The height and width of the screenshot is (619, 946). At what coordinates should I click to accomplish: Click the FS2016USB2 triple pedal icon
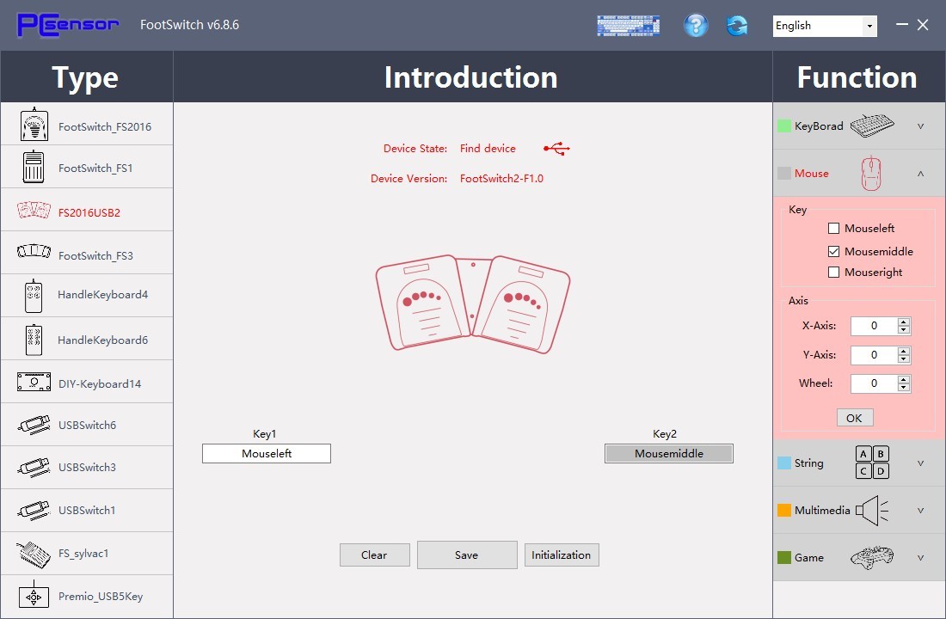pos(34,210)
